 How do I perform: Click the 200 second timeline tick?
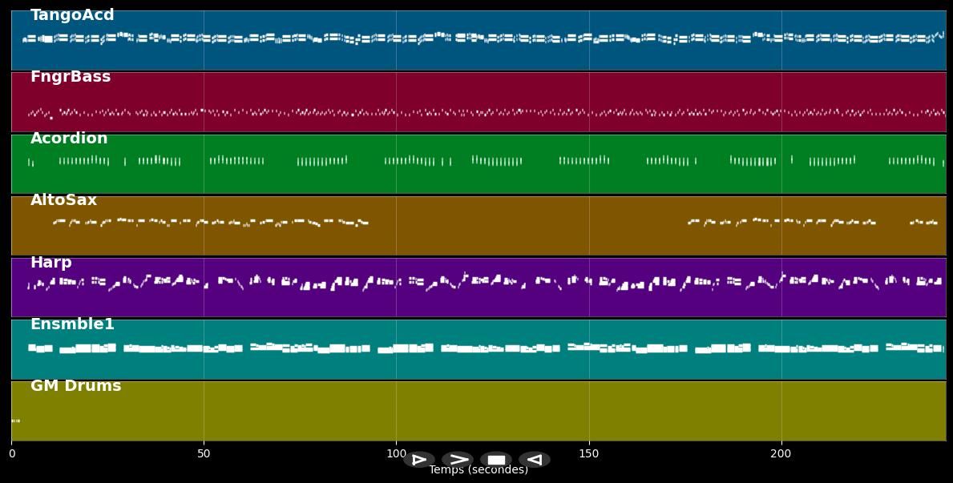point(781,453)
